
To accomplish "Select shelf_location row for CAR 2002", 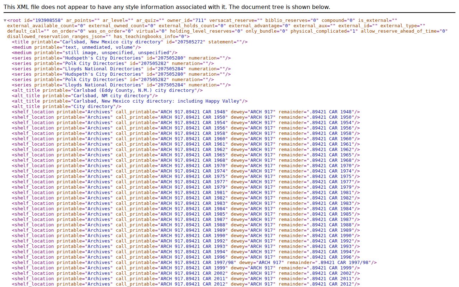I will coord(186,273).
